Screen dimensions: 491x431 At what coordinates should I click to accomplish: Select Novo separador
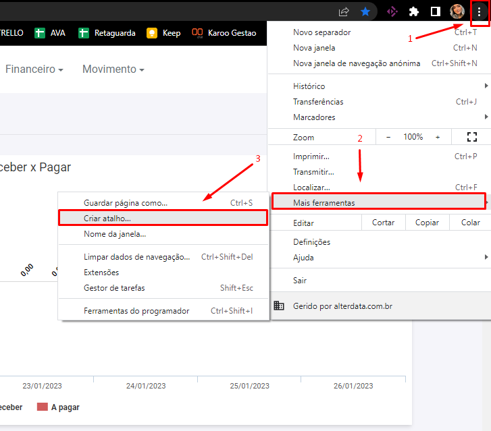[379, 32]
